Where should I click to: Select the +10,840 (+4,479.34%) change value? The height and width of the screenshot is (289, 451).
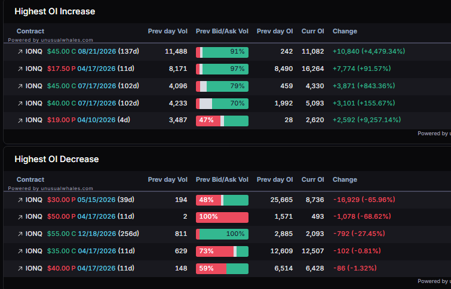pyautogui.click(x=369, y=51)
